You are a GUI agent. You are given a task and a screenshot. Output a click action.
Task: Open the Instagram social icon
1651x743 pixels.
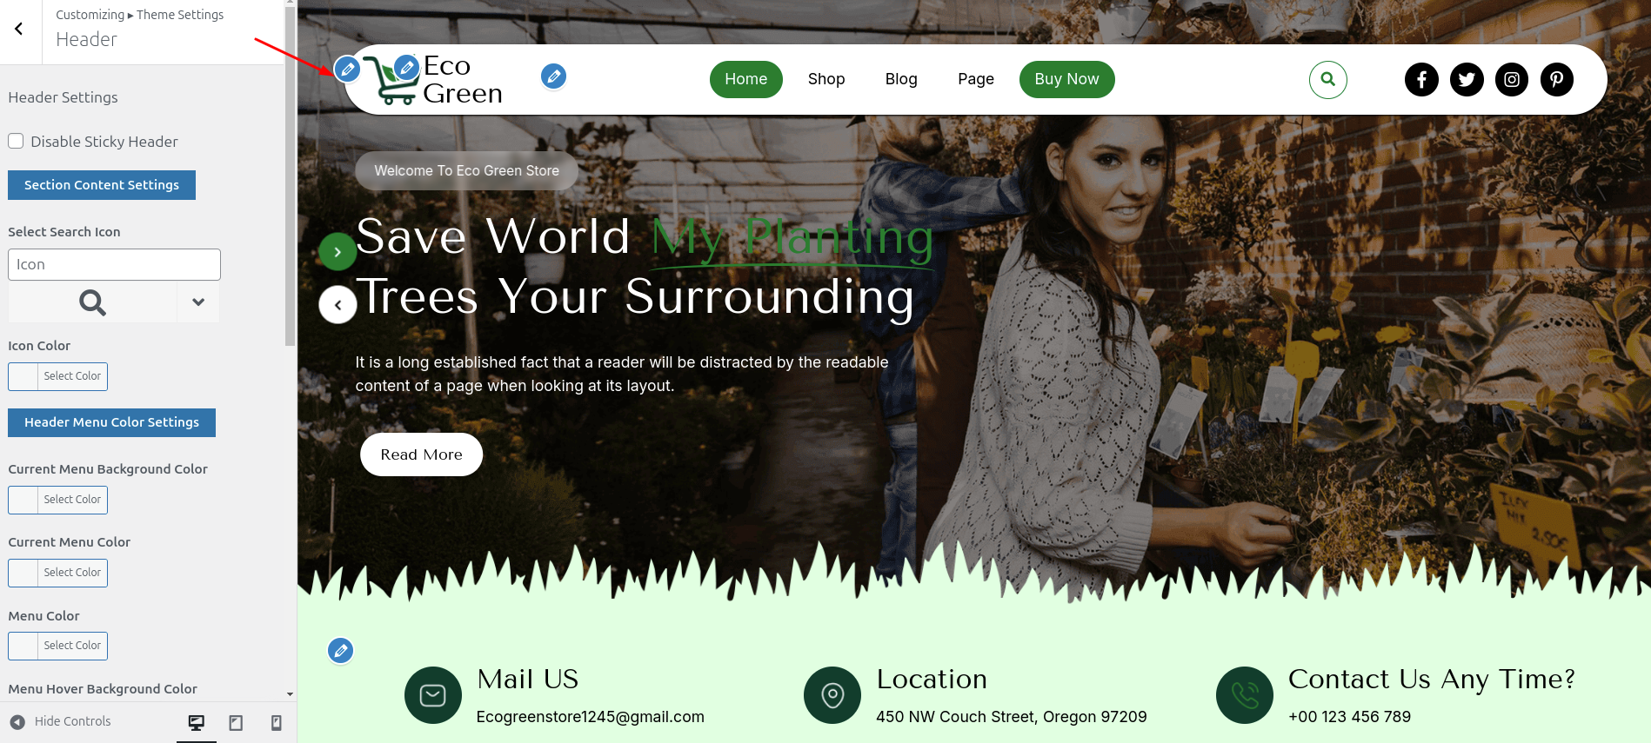(1512, 79)
